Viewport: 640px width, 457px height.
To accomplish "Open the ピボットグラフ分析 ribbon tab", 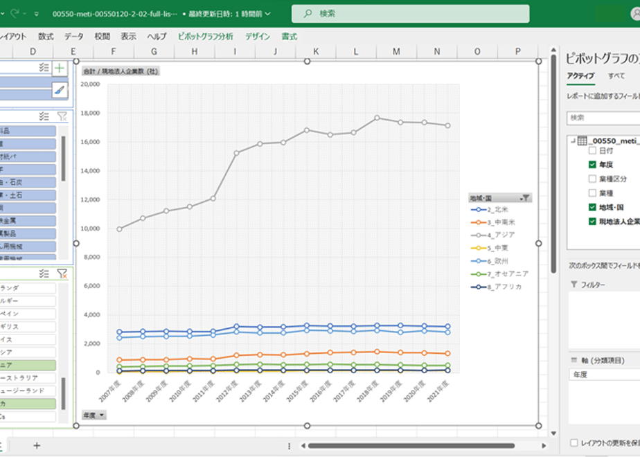I will (205, 36).
